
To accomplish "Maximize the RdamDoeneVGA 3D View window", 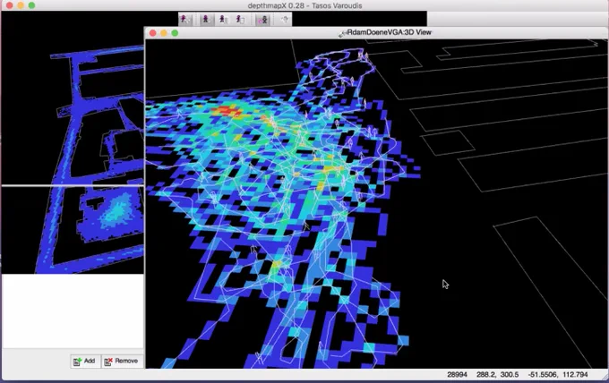I will pos(175,33).
